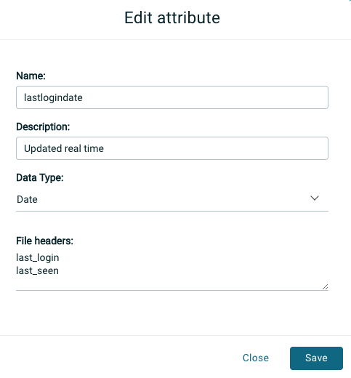Grab the File headers textarea resize handle
The image size is (351, 378).
click(325, 287)
